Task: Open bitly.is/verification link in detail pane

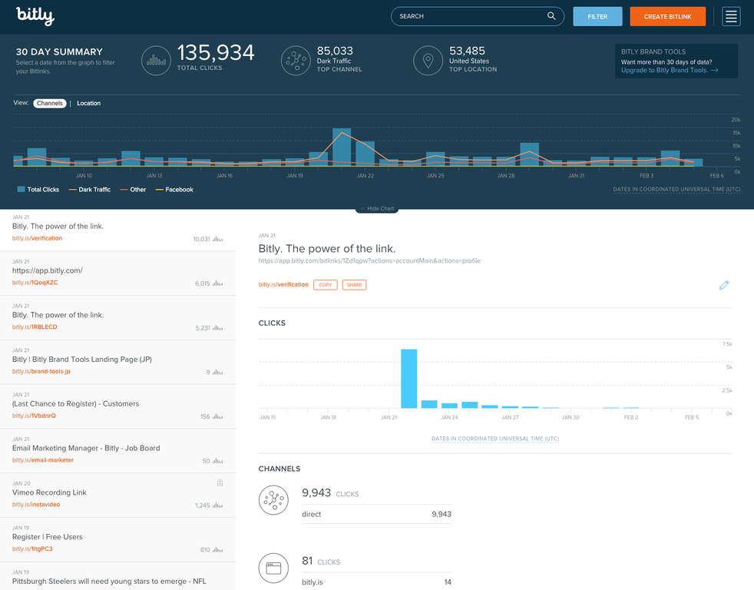Action: [x=283, y=284]
